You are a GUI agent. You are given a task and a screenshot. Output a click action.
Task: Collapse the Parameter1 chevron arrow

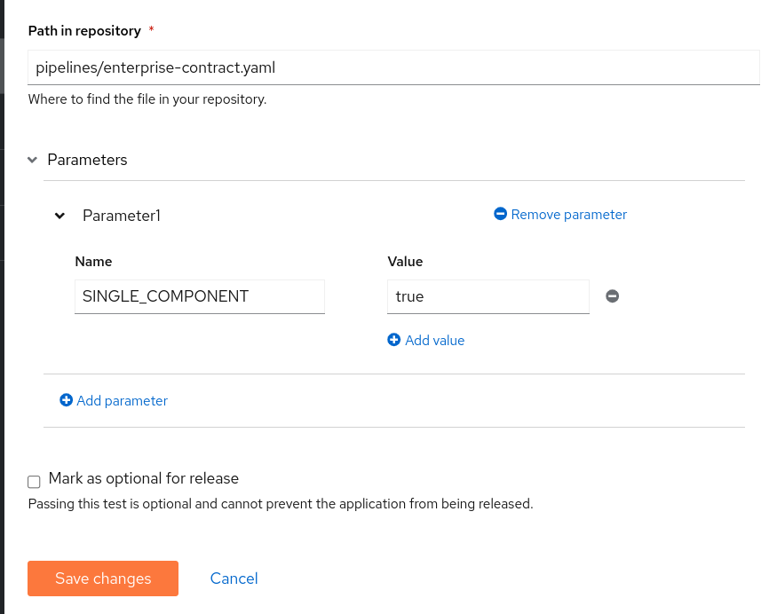click(x=59, y=216)
